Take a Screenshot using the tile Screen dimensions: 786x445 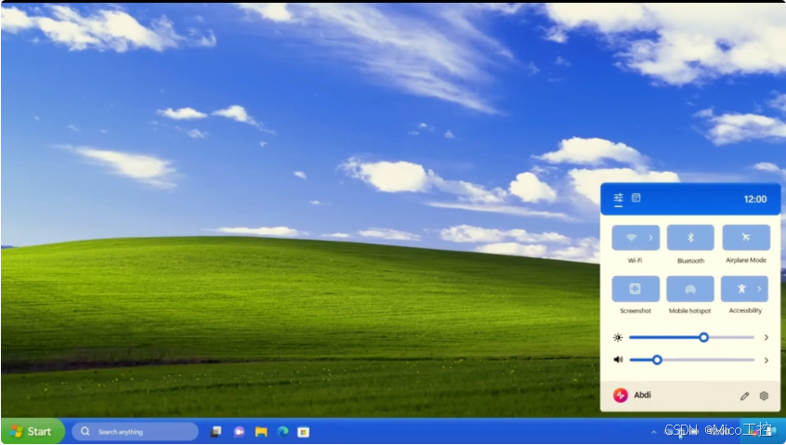(x=635, y=289)
